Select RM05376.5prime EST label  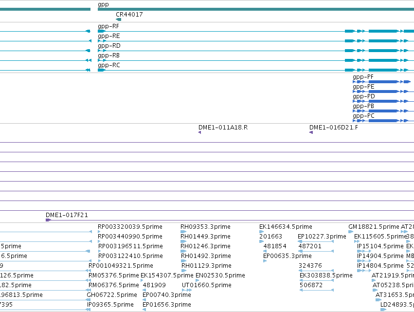pyautogui.click(x=113, y=275)
